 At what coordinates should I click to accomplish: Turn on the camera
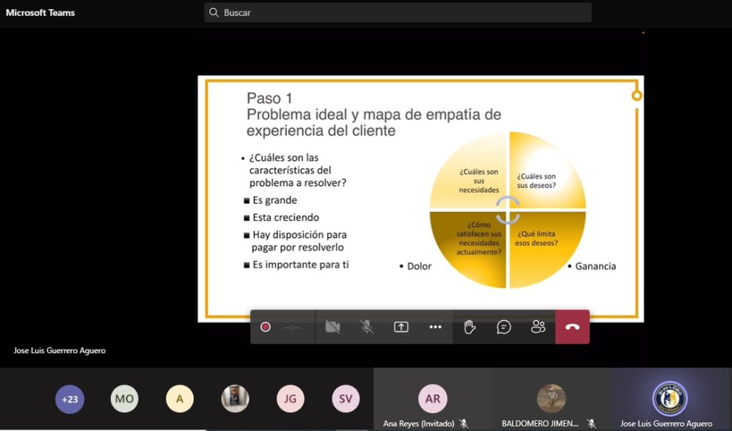[332, 327]
